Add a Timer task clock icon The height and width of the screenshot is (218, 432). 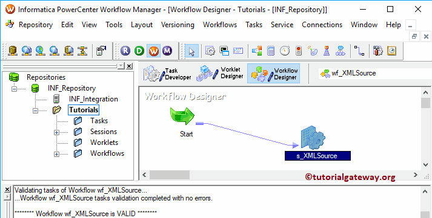tap(285, 51)
